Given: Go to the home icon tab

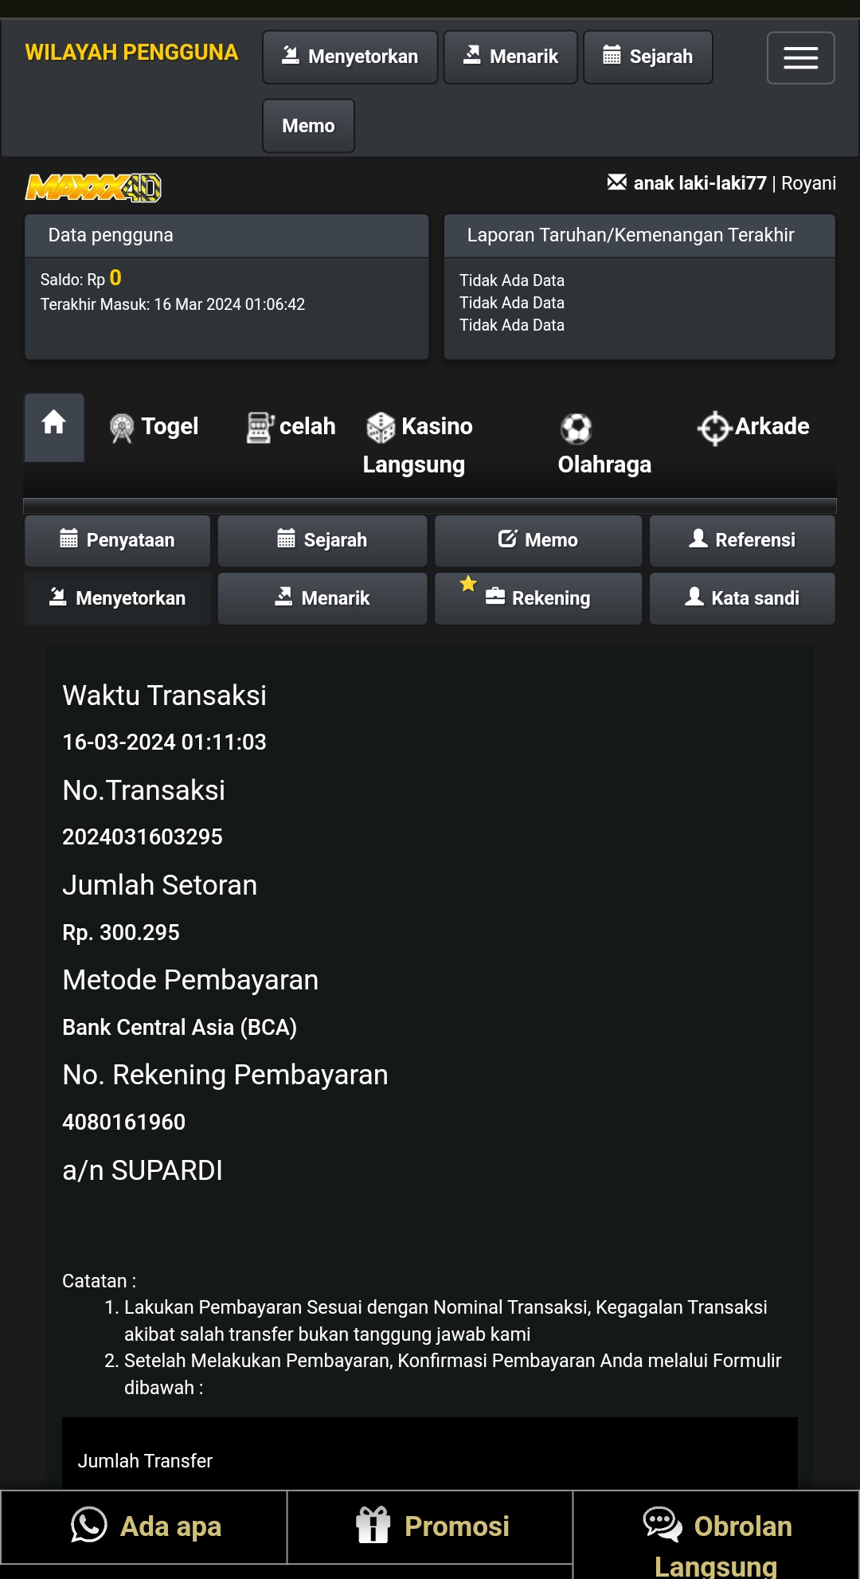Looking at the screenshot, I should point(54,423).
